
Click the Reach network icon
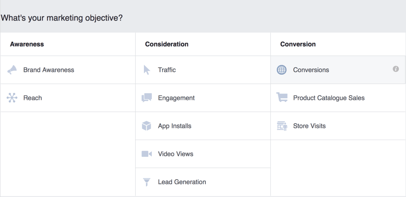click(x=12, y=98)
